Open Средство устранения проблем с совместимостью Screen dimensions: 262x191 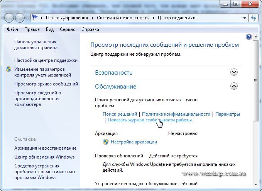pyautogui.click(x=44, y=172)
